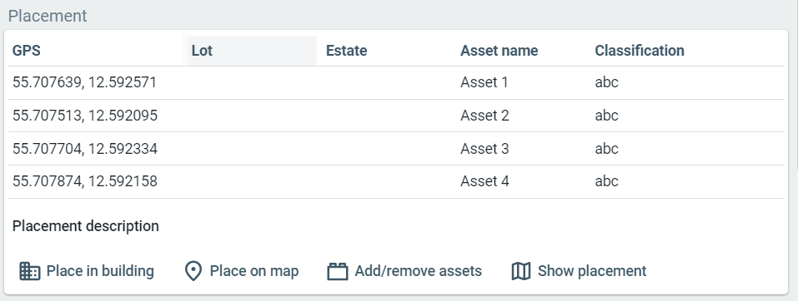This screenshot has width=798, height=301.
Task: Click the Asset 4 classification abc cell
Action: tap(607, 181)
